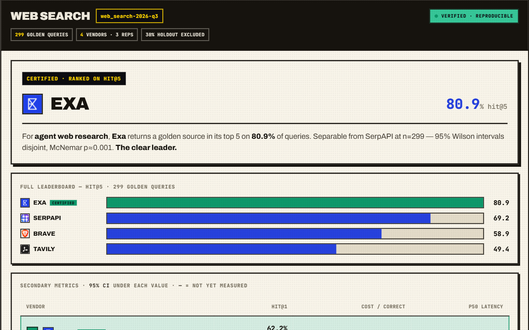Click the 4 Vendors 3 Reps chip
This screenshot has width=529, height=330.
[x=107, y=35]
